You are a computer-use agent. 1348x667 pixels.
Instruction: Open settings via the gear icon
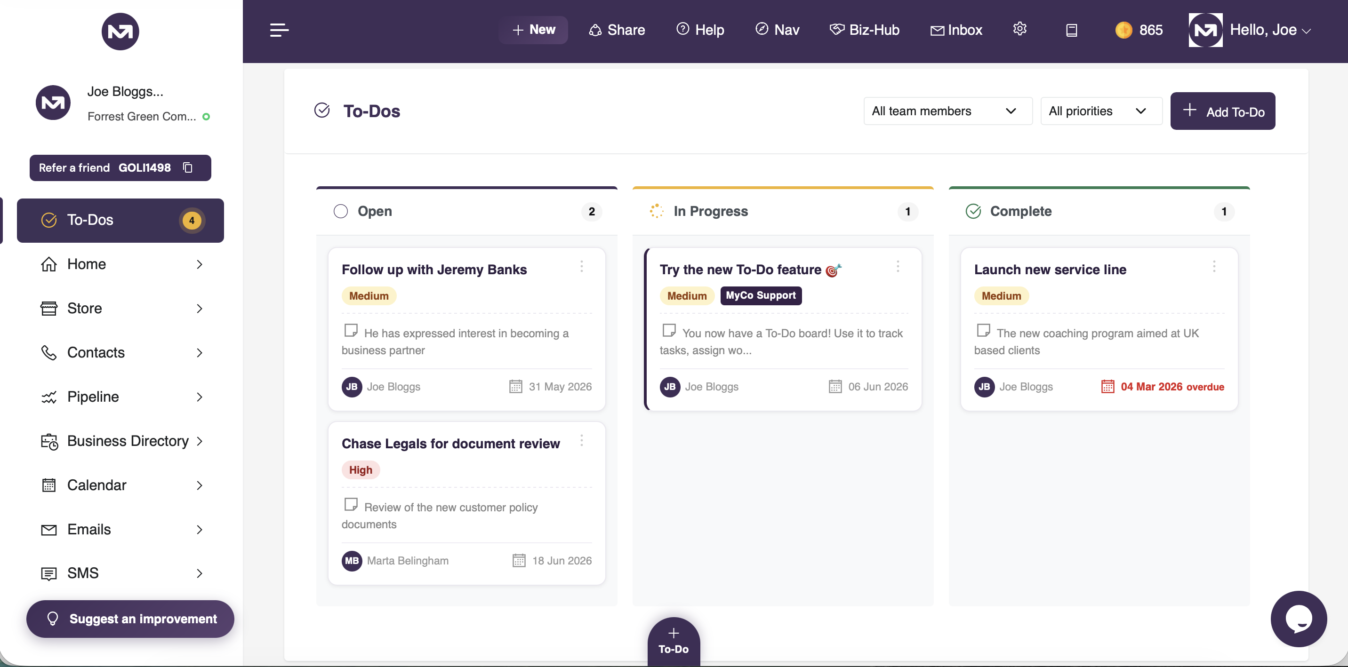click(x=1019, y=29)
